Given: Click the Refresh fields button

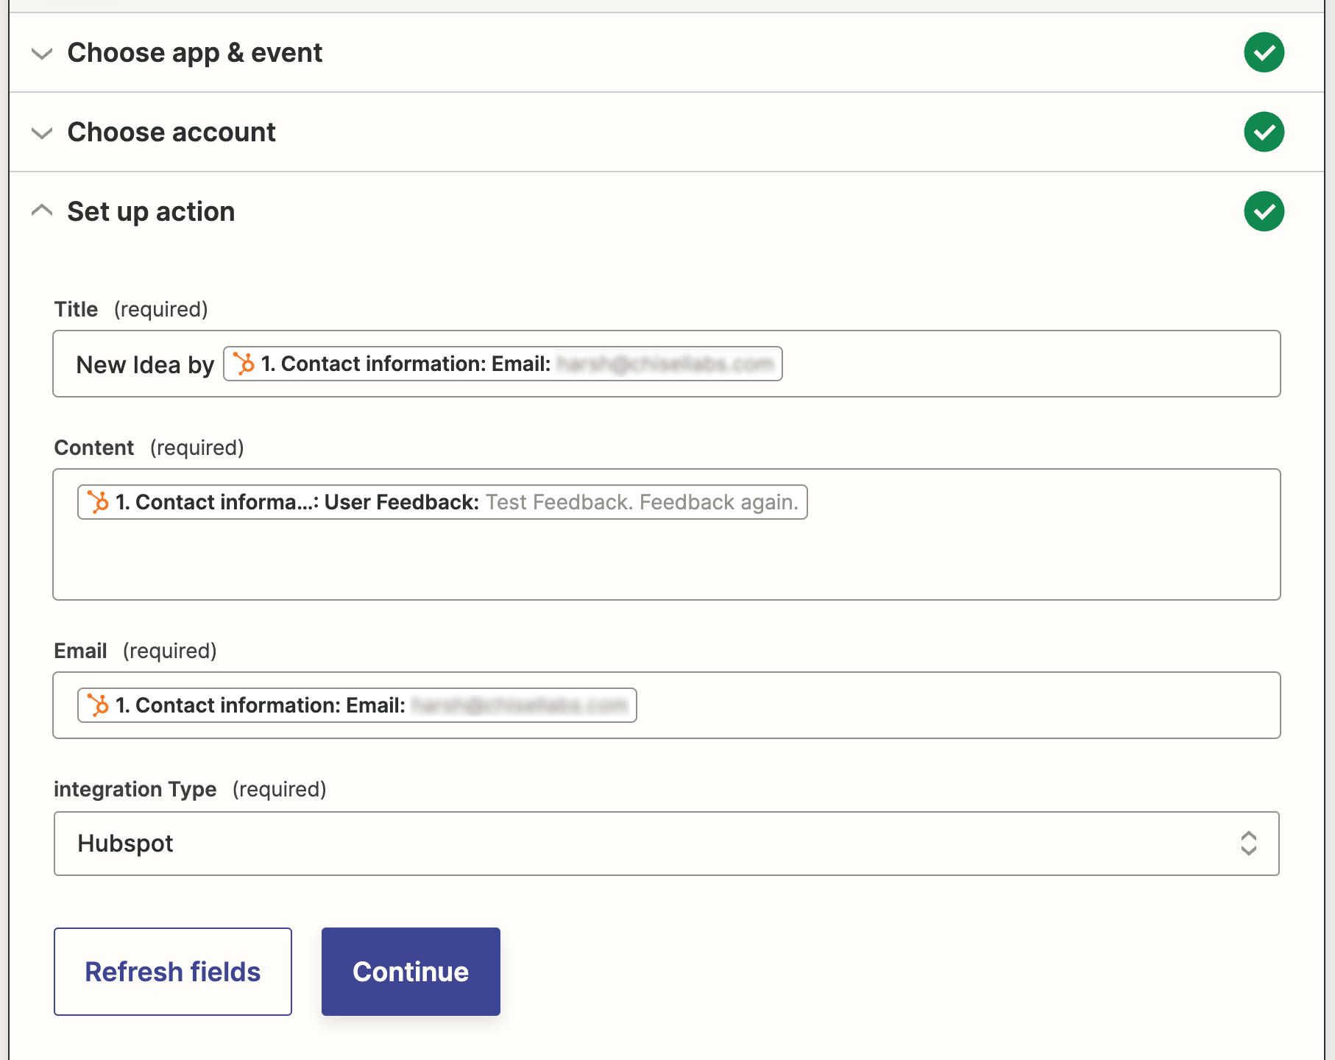Looking at the screenshot, I should (172, 972).
